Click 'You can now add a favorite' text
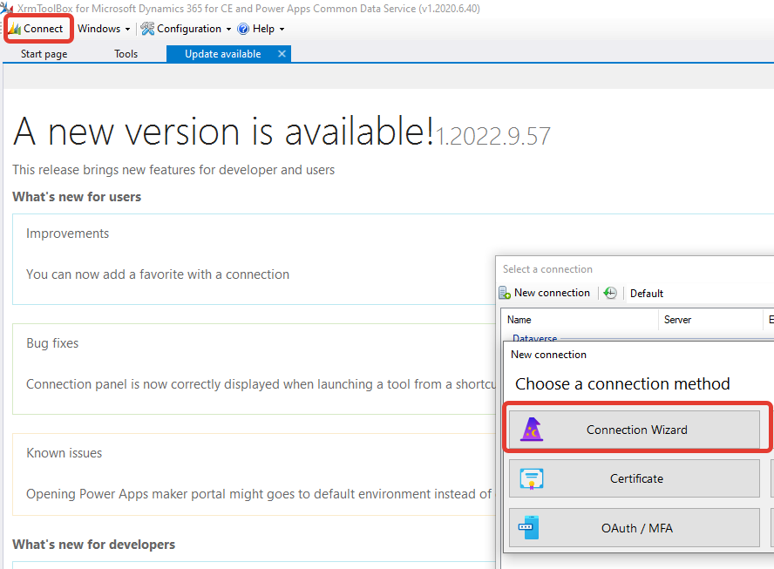This screenshot has height=569, width=774. 158,274
